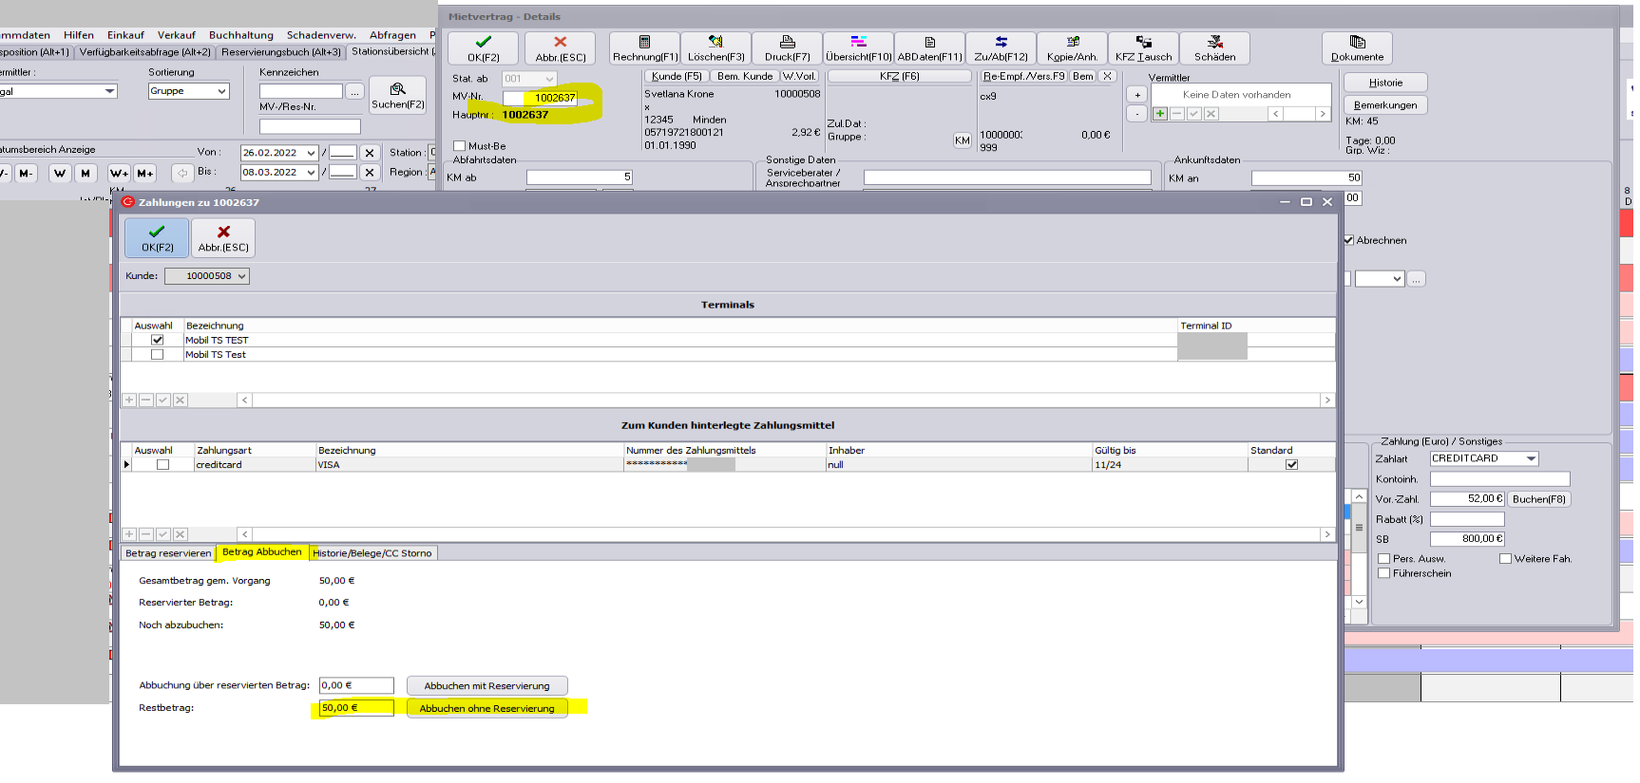The image size is (1640, 783).
Task: Open the Historie/Belege/CC Storno tab
Action: 372,553
